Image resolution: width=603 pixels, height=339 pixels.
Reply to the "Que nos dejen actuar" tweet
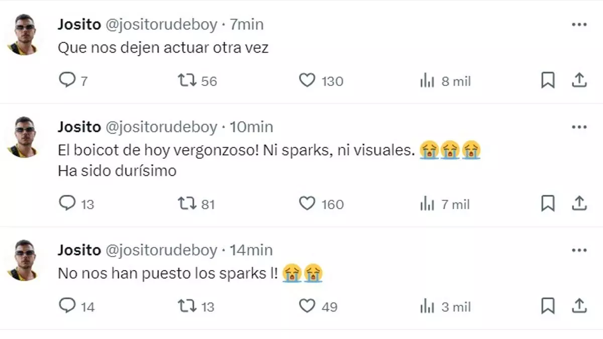pyautogui.click(x=67, y=80)
